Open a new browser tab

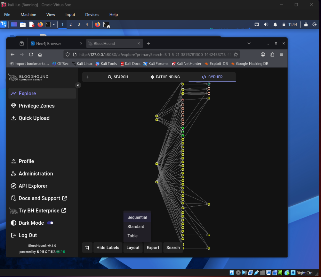click(x=148, y=44)
